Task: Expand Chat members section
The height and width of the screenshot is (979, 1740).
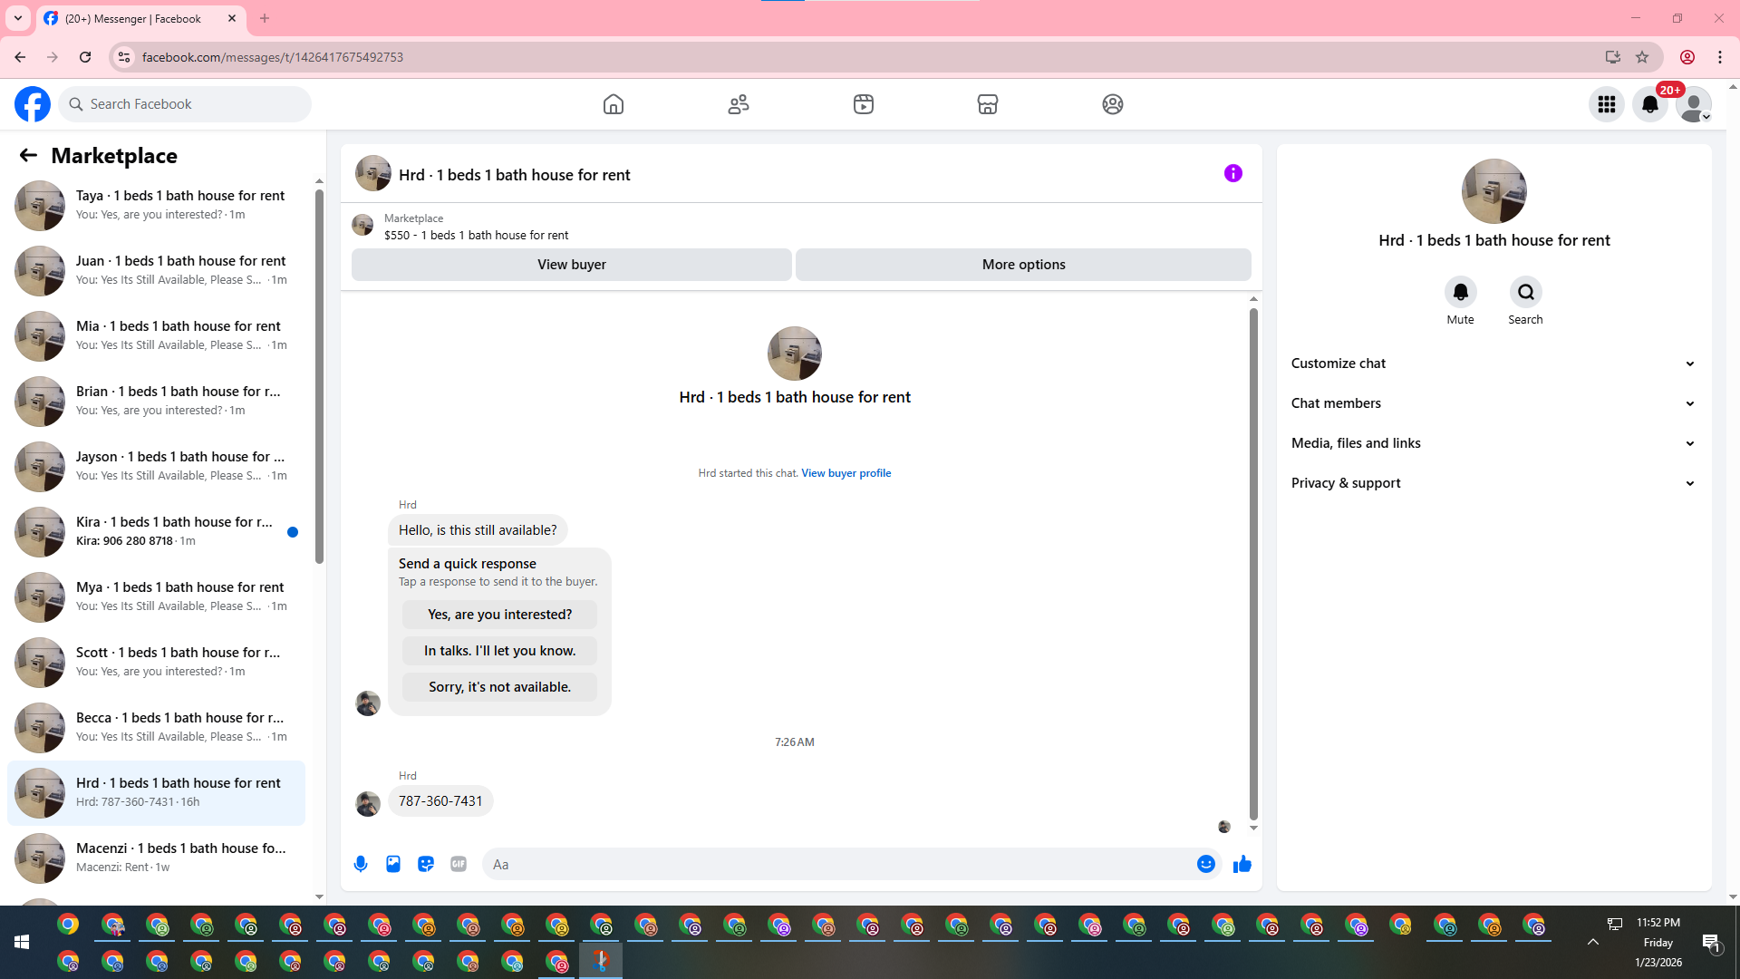Action: [x=1493, y=403]
